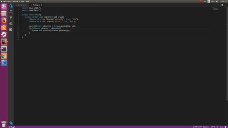Viewport: 228px width, 128px height.
Task: Open Ubuntu Dash from launcher
Action: [x=4, y=7]
